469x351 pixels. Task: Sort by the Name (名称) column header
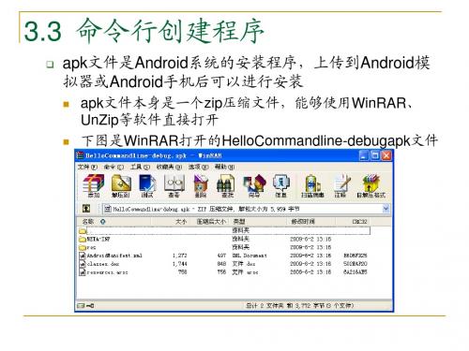114,222
